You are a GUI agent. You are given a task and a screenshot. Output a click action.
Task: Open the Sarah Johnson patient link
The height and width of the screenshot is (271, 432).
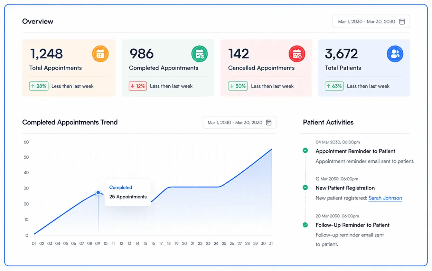tap(385, 198)
